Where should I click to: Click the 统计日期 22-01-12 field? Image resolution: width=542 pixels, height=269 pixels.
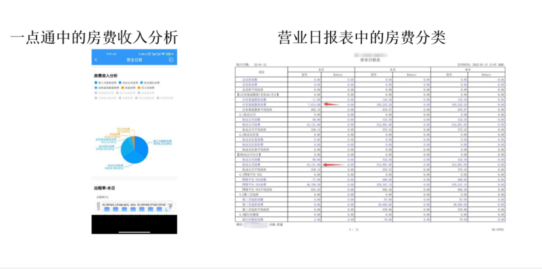tap(251, 64)
